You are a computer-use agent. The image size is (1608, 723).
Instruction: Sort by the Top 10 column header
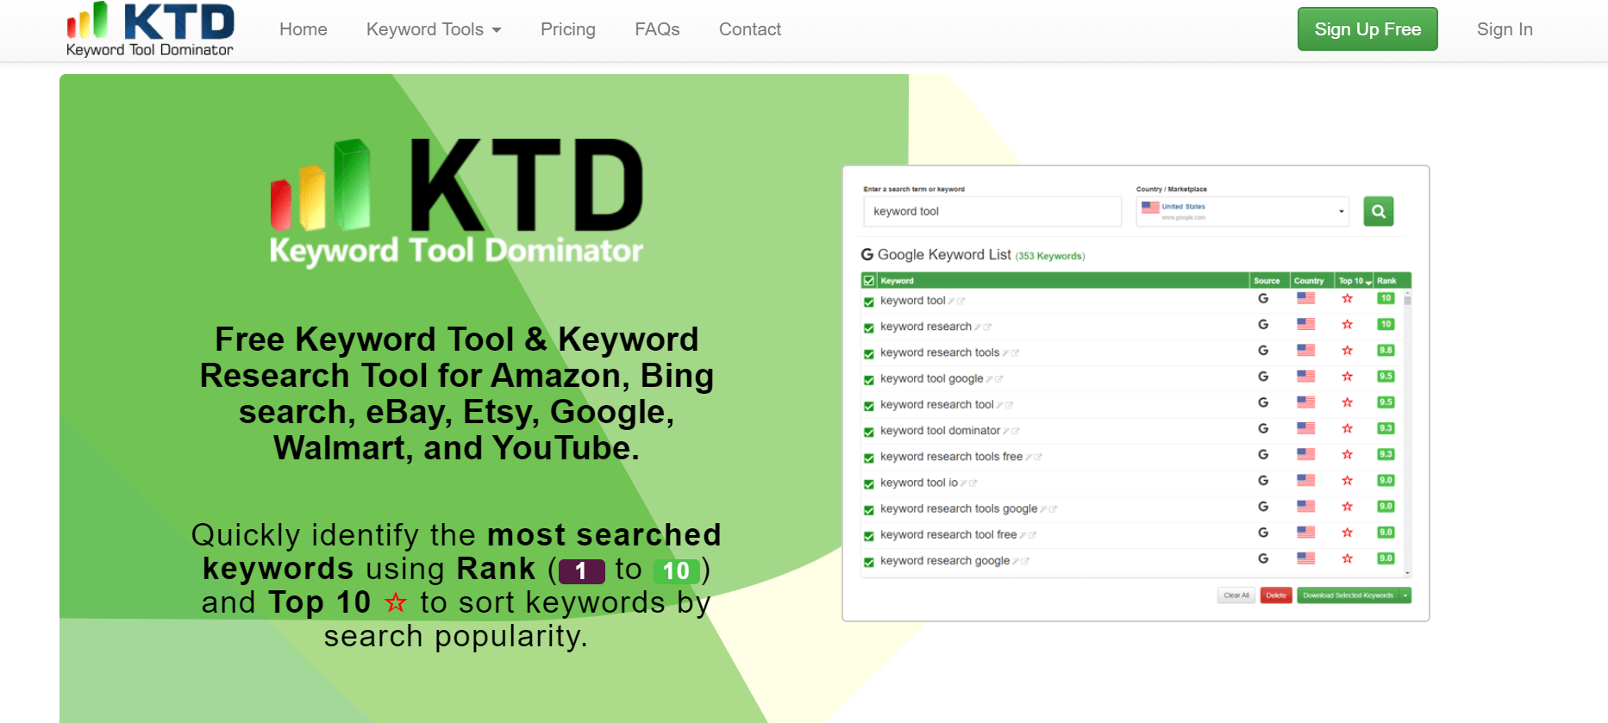(1354, 281)
